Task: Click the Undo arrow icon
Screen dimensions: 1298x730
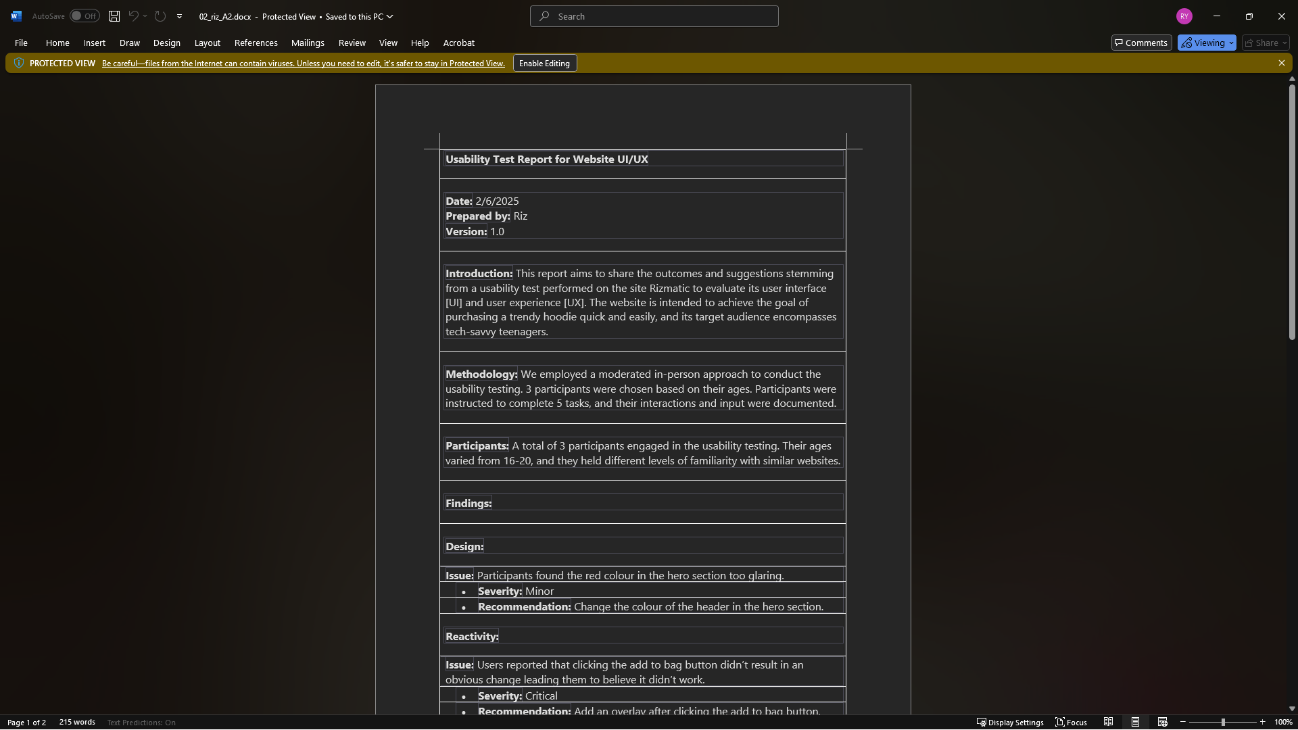Action: point(133,16)
